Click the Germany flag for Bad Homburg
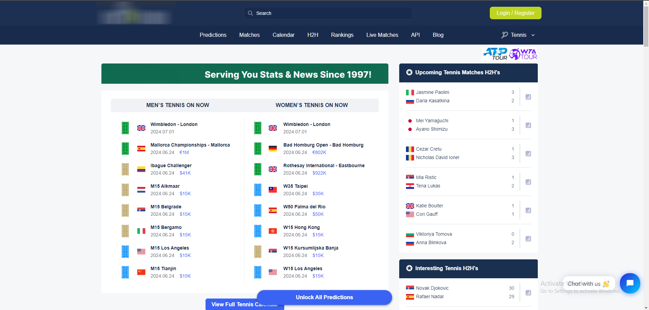Viewport: 649px width, 310px height. [x=273, y=149]
